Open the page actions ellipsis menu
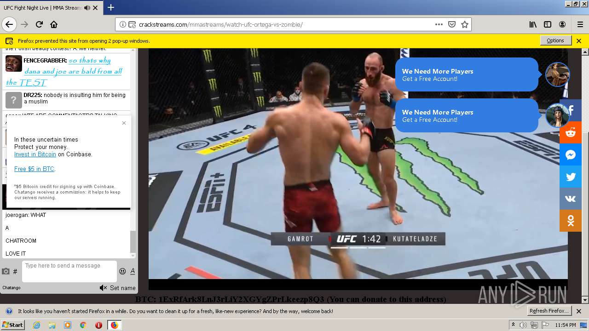The height and width of the screenshot is (331, 589). point(439,24)
